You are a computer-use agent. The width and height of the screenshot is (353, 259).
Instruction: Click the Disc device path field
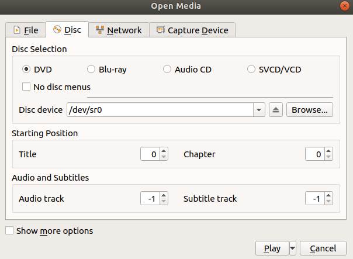tap(160, 109)
